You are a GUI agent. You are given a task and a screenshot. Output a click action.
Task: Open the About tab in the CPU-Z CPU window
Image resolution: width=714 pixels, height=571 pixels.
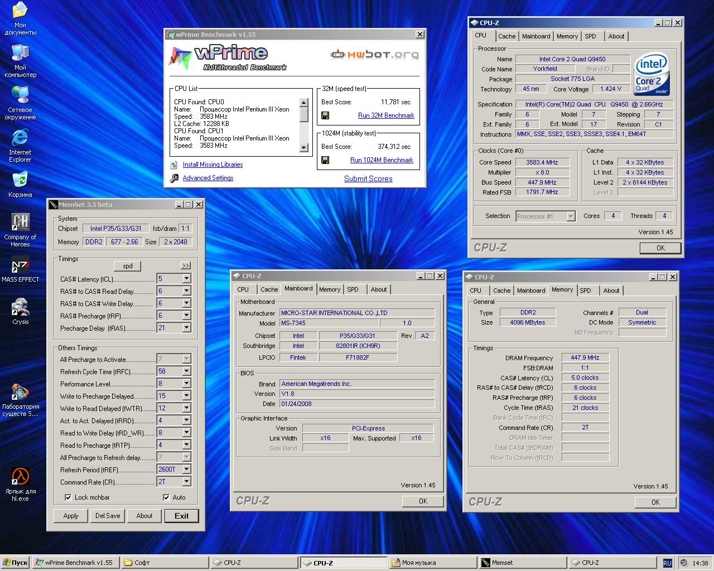click(x=616, y=36)
